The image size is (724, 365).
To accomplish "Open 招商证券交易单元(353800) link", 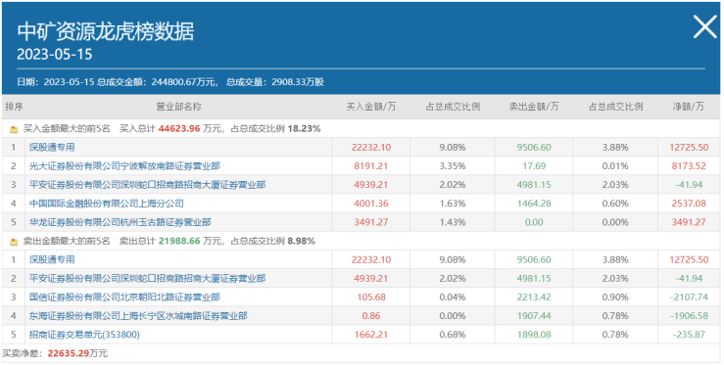I will pyautogui.click(x=84, y=335).
